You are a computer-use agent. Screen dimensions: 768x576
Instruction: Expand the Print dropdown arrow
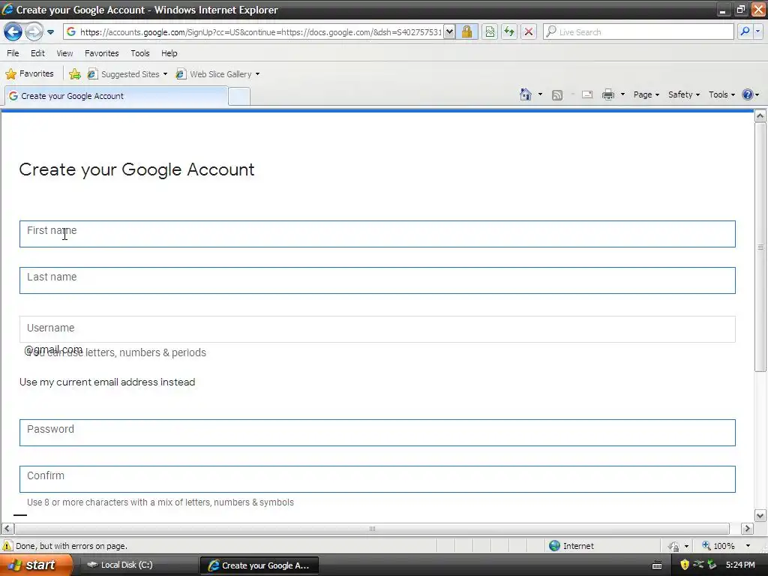click(x=622, y=94)
